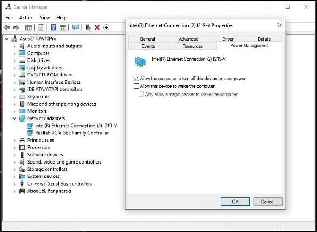Click the Disk drives icon
Screen dimensions: 317x232
22,61
